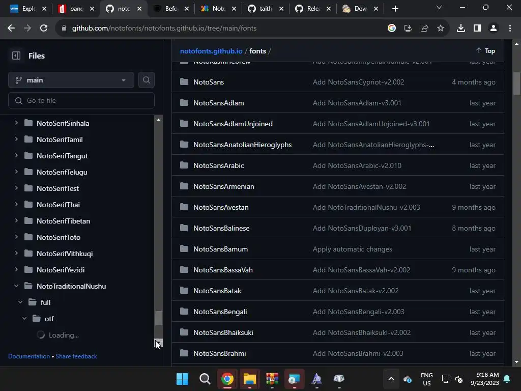Open Windows Start menu
This screenshot has height=391, width=521.
(x=183, y=379)
